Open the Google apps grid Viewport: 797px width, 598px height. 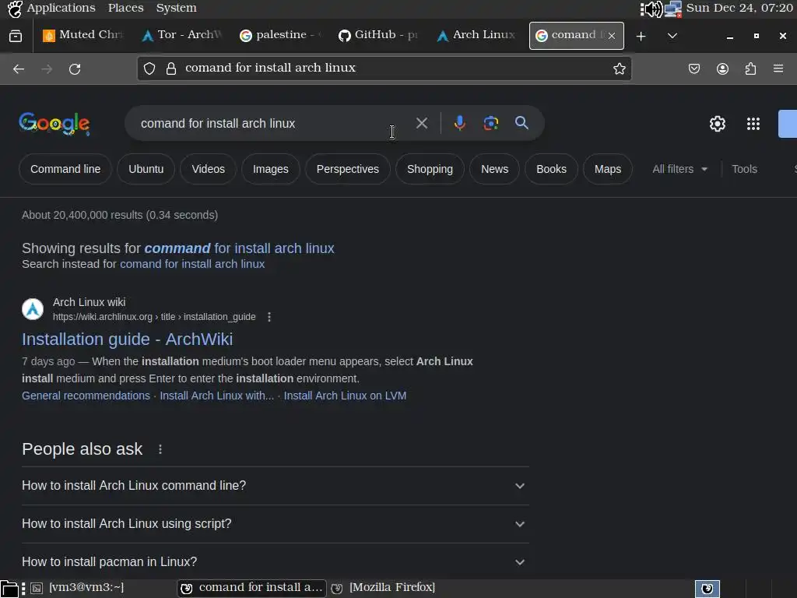pyautogui.click(x=753, y=124)
